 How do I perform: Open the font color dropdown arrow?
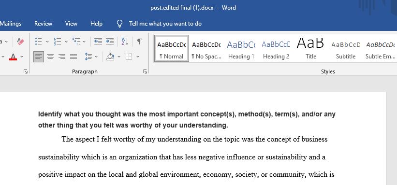(22, 57)
